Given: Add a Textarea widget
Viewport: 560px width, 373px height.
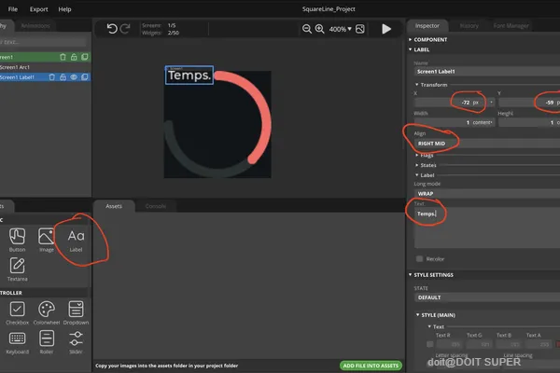Looking at the screenshot, I should point(17,269).
